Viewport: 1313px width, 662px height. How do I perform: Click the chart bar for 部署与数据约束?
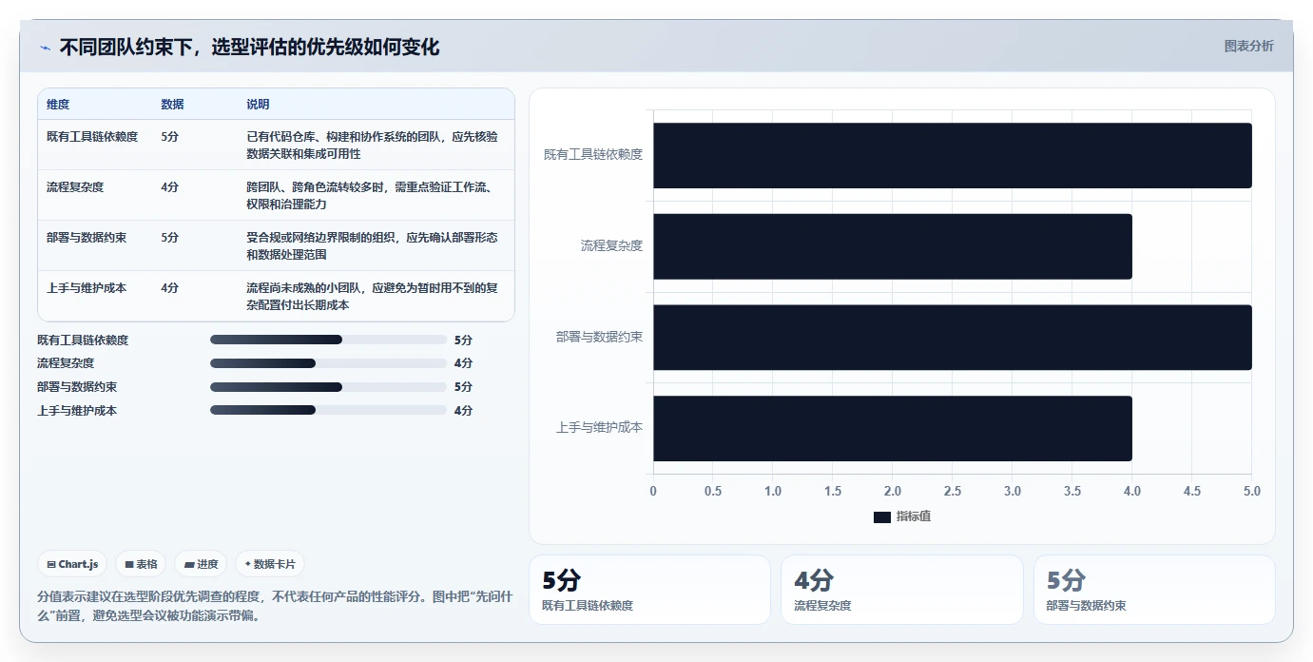pyautogui.click(x=952, y=338)
